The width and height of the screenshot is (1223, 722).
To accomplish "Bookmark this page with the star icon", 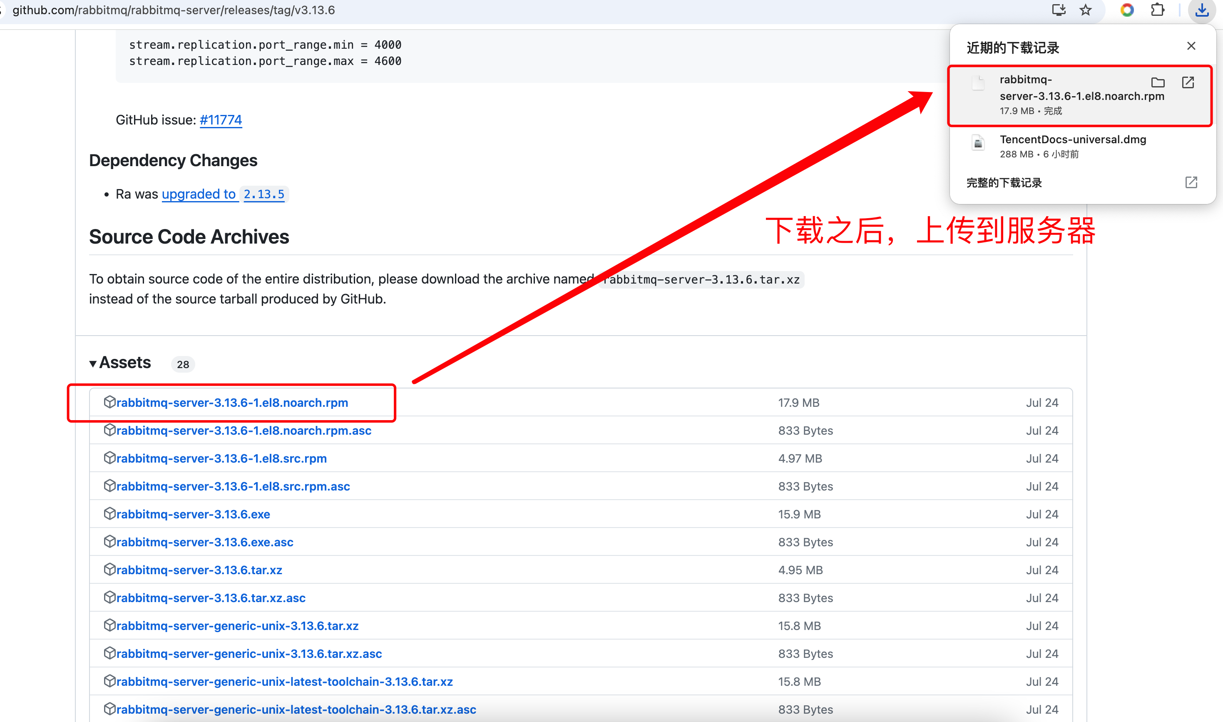I will 1085,10.
